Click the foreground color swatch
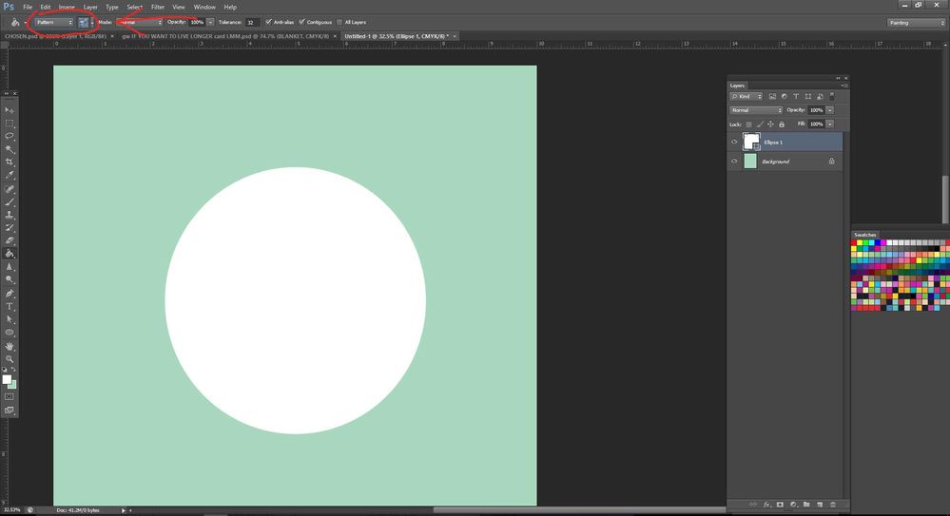Screen dimensions: 950x516 [7, 380]
